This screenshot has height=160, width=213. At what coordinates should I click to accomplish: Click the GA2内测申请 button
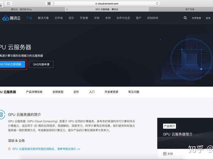tap(41, 64)
